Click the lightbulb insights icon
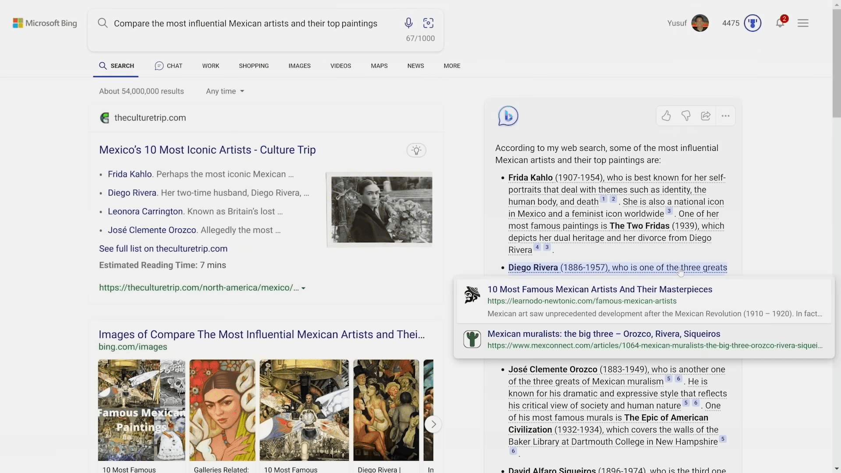 click(x=416, y=150)
